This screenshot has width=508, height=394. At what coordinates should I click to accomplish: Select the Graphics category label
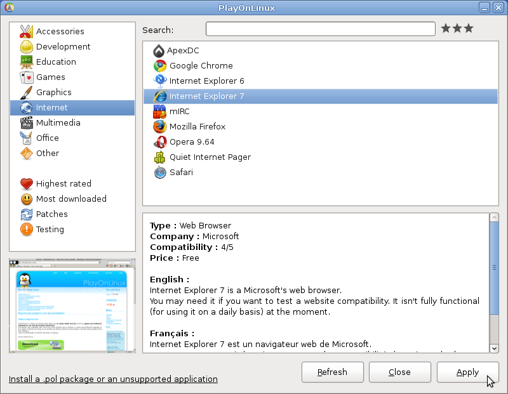[54, 92]
